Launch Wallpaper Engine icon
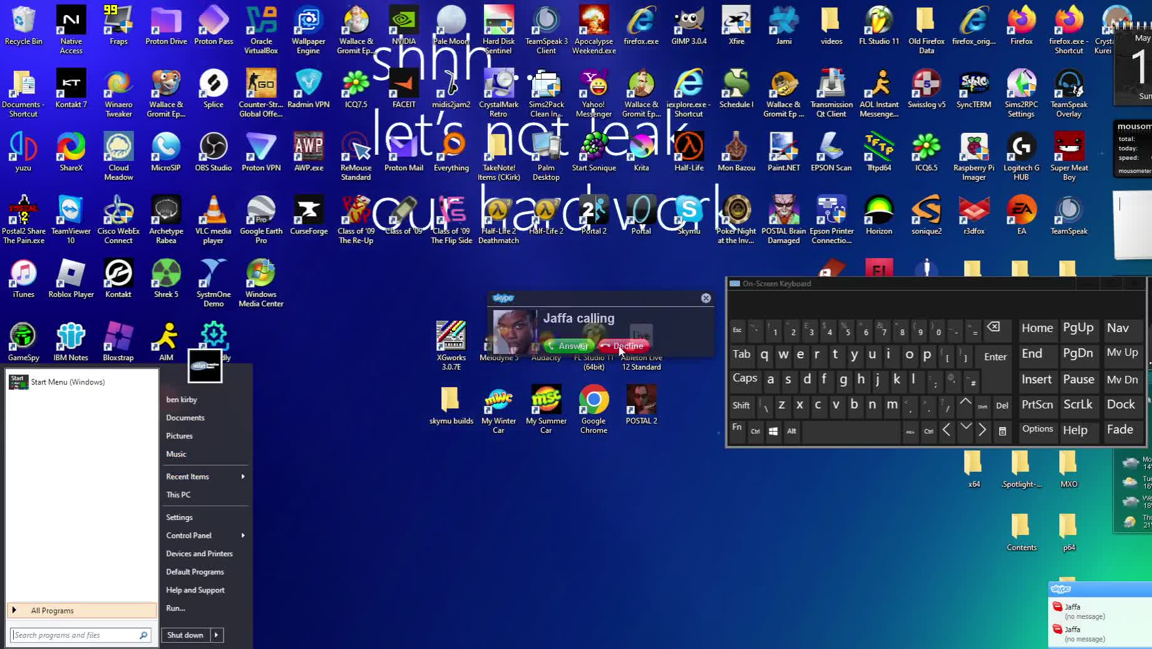The width and height of the screenshot is (1152, 649). coord(308,30)
